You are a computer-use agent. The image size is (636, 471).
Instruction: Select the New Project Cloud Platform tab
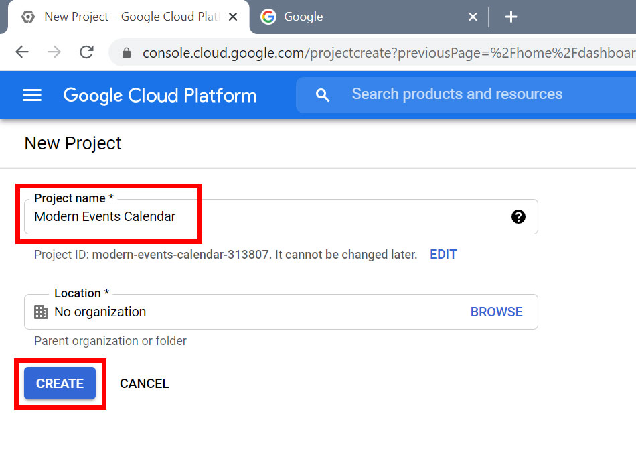point(129,17)
